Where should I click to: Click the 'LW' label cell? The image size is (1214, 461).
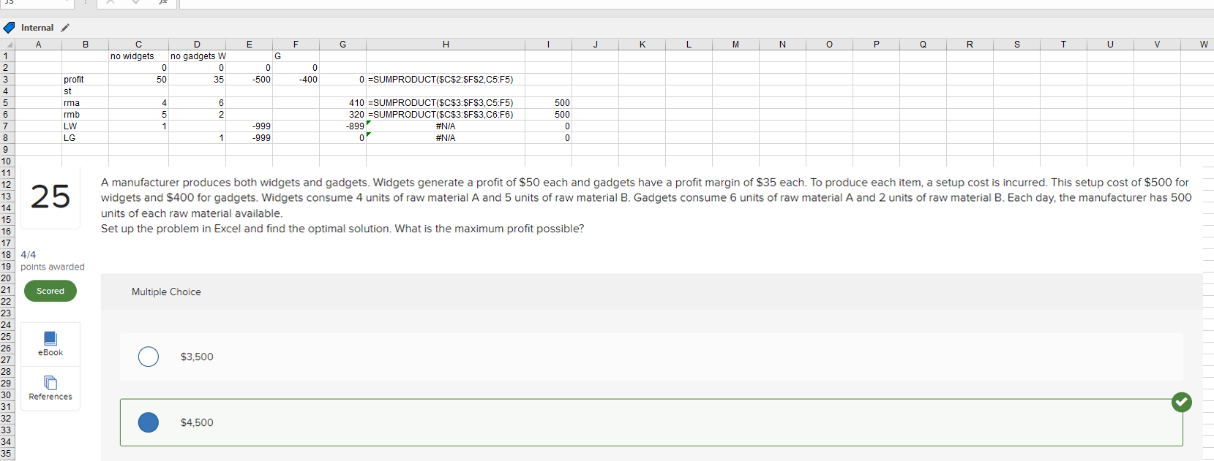pos(85,126)
